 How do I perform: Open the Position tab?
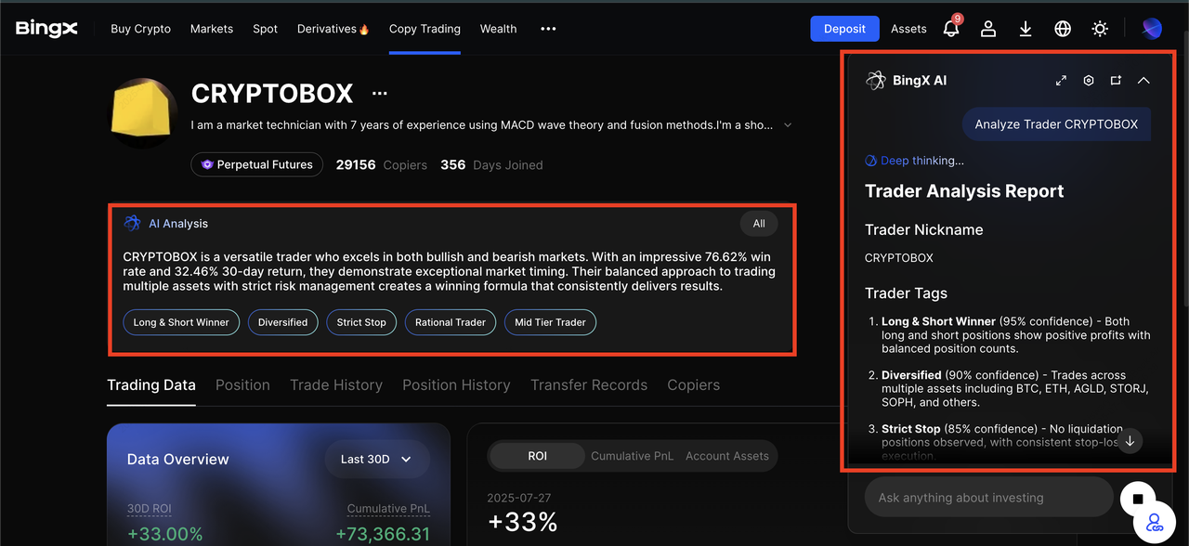pos(242,385)
